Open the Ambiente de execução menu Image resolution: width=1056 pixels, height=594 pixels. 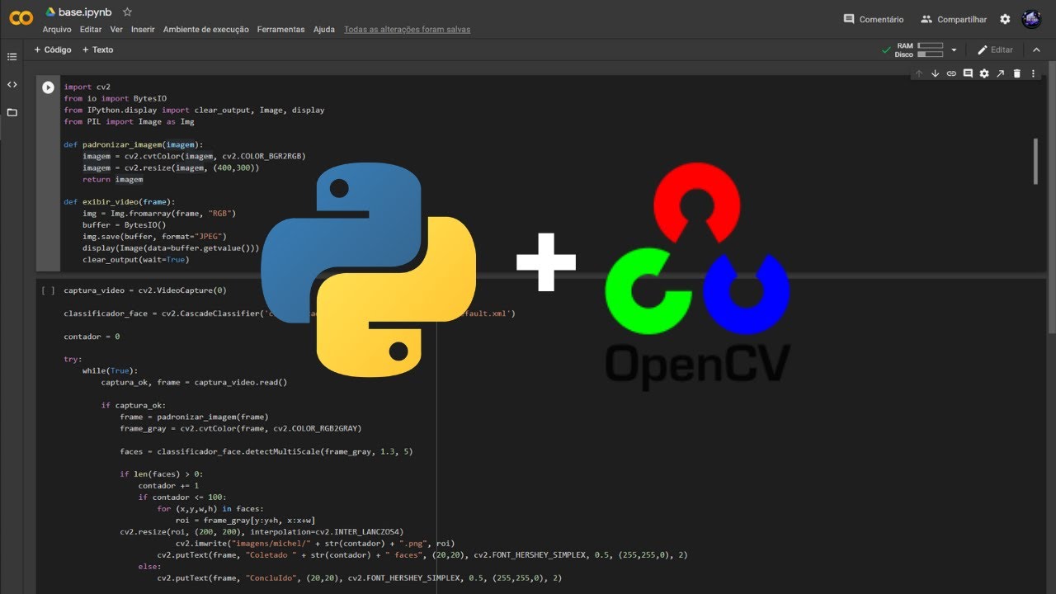pos(205,30)
